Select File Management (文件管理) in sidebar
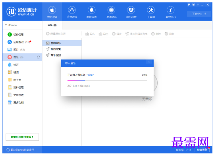This screenshot has width=216, height=155. point(22,95)
